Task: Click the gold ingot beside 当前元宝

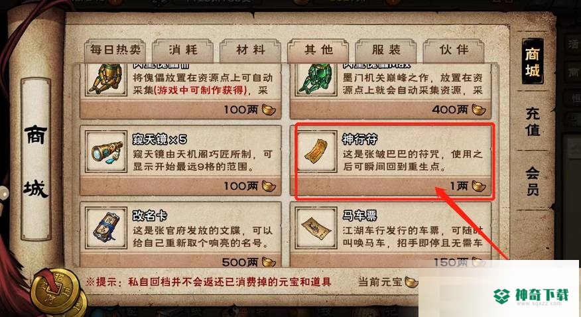Action: [411, 282]
